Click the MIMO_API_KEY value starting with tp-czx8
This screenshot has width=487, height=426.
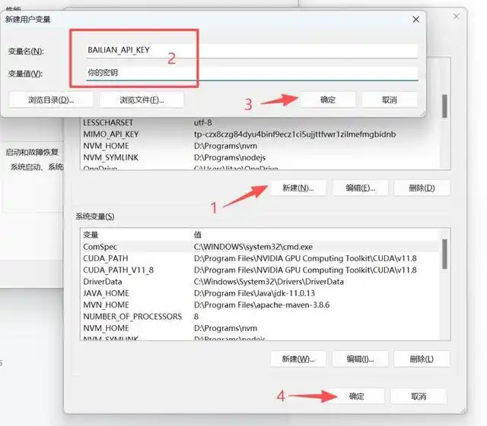click(294, 134)
